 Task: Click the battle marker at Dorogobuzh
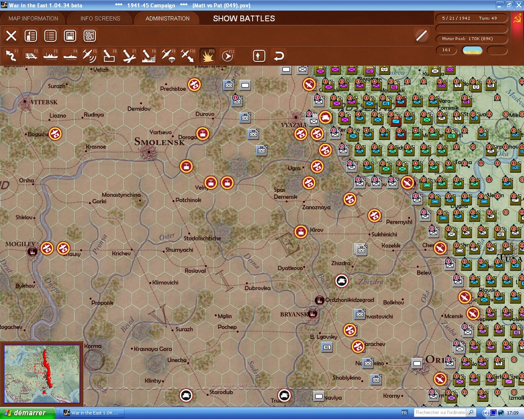pos(203,133)
